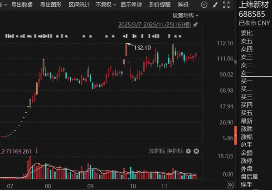
Task: Select the 筹码 chip distribution tab
Action: (x=183, y=5)
